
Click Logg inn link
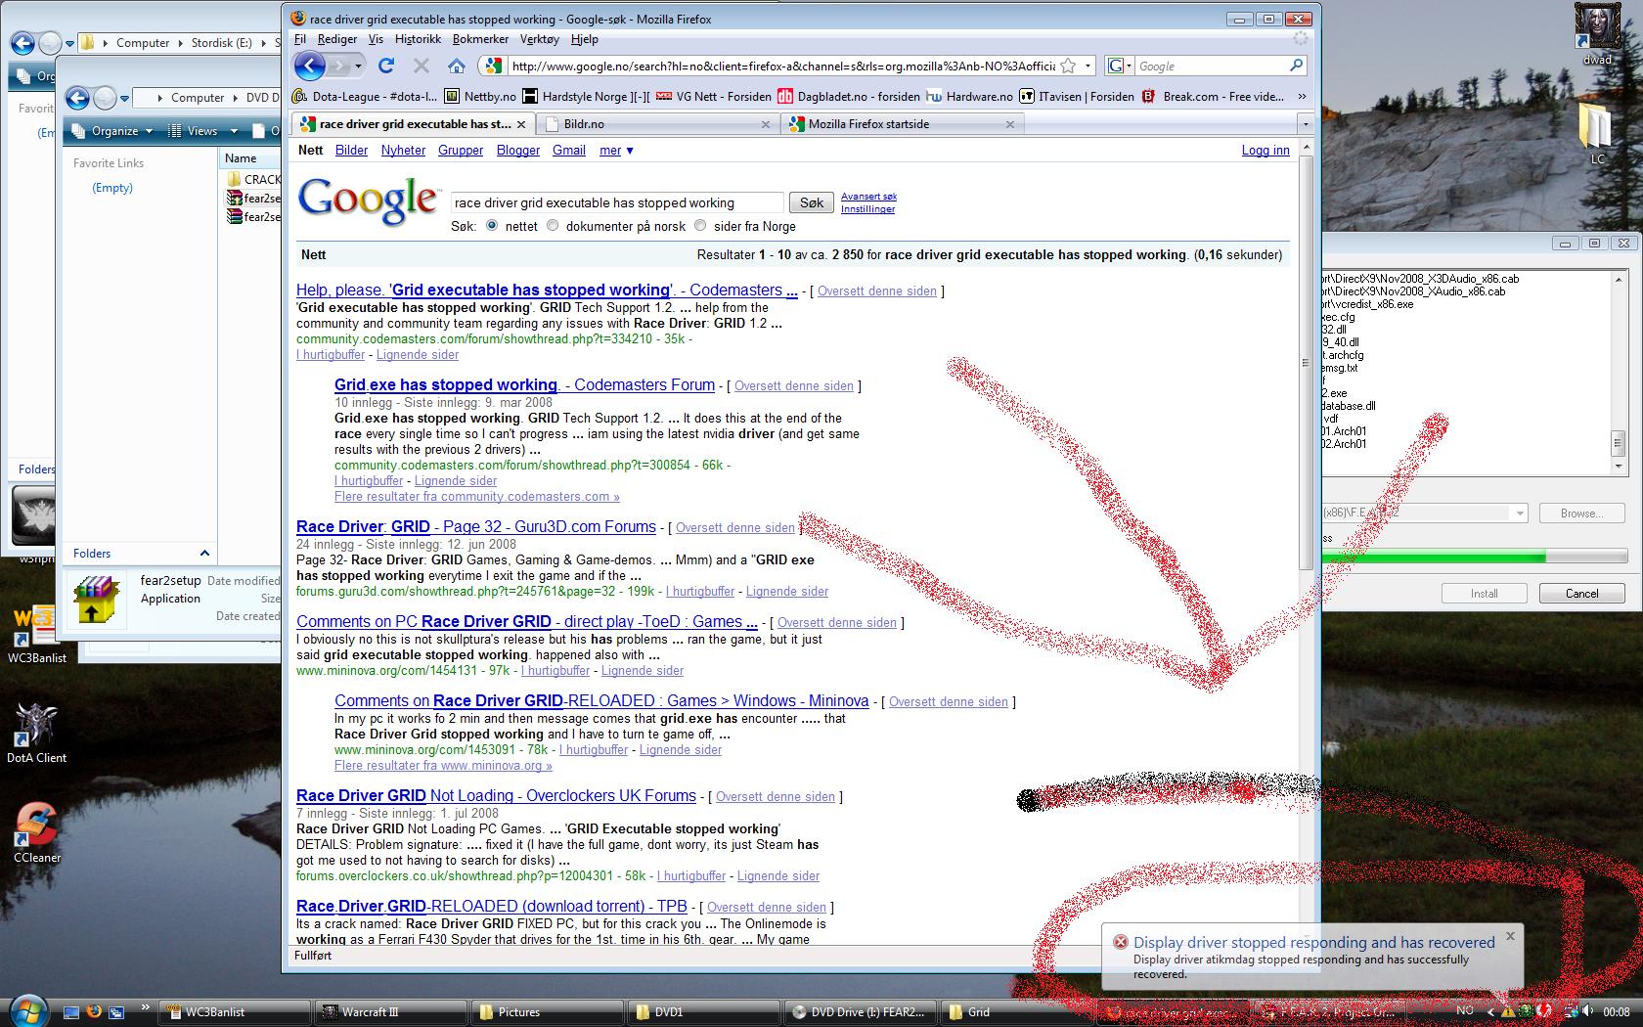pyautogui.click(x=1266, y=150)
